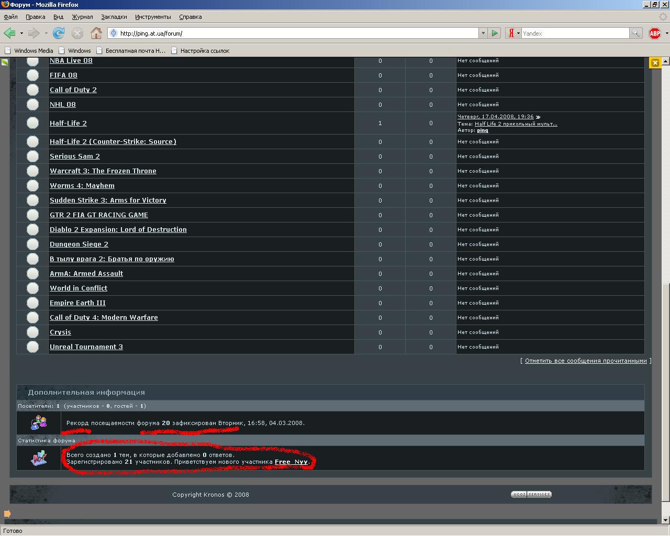Click the forum status icon beside Serious Sam 2
This screenshot has width=670, height=536.
(x=32, y=156)
